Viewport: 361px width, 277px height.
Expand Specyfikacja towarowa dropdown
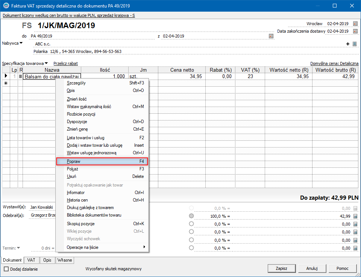pyautogui.click(x=46, y=63)
